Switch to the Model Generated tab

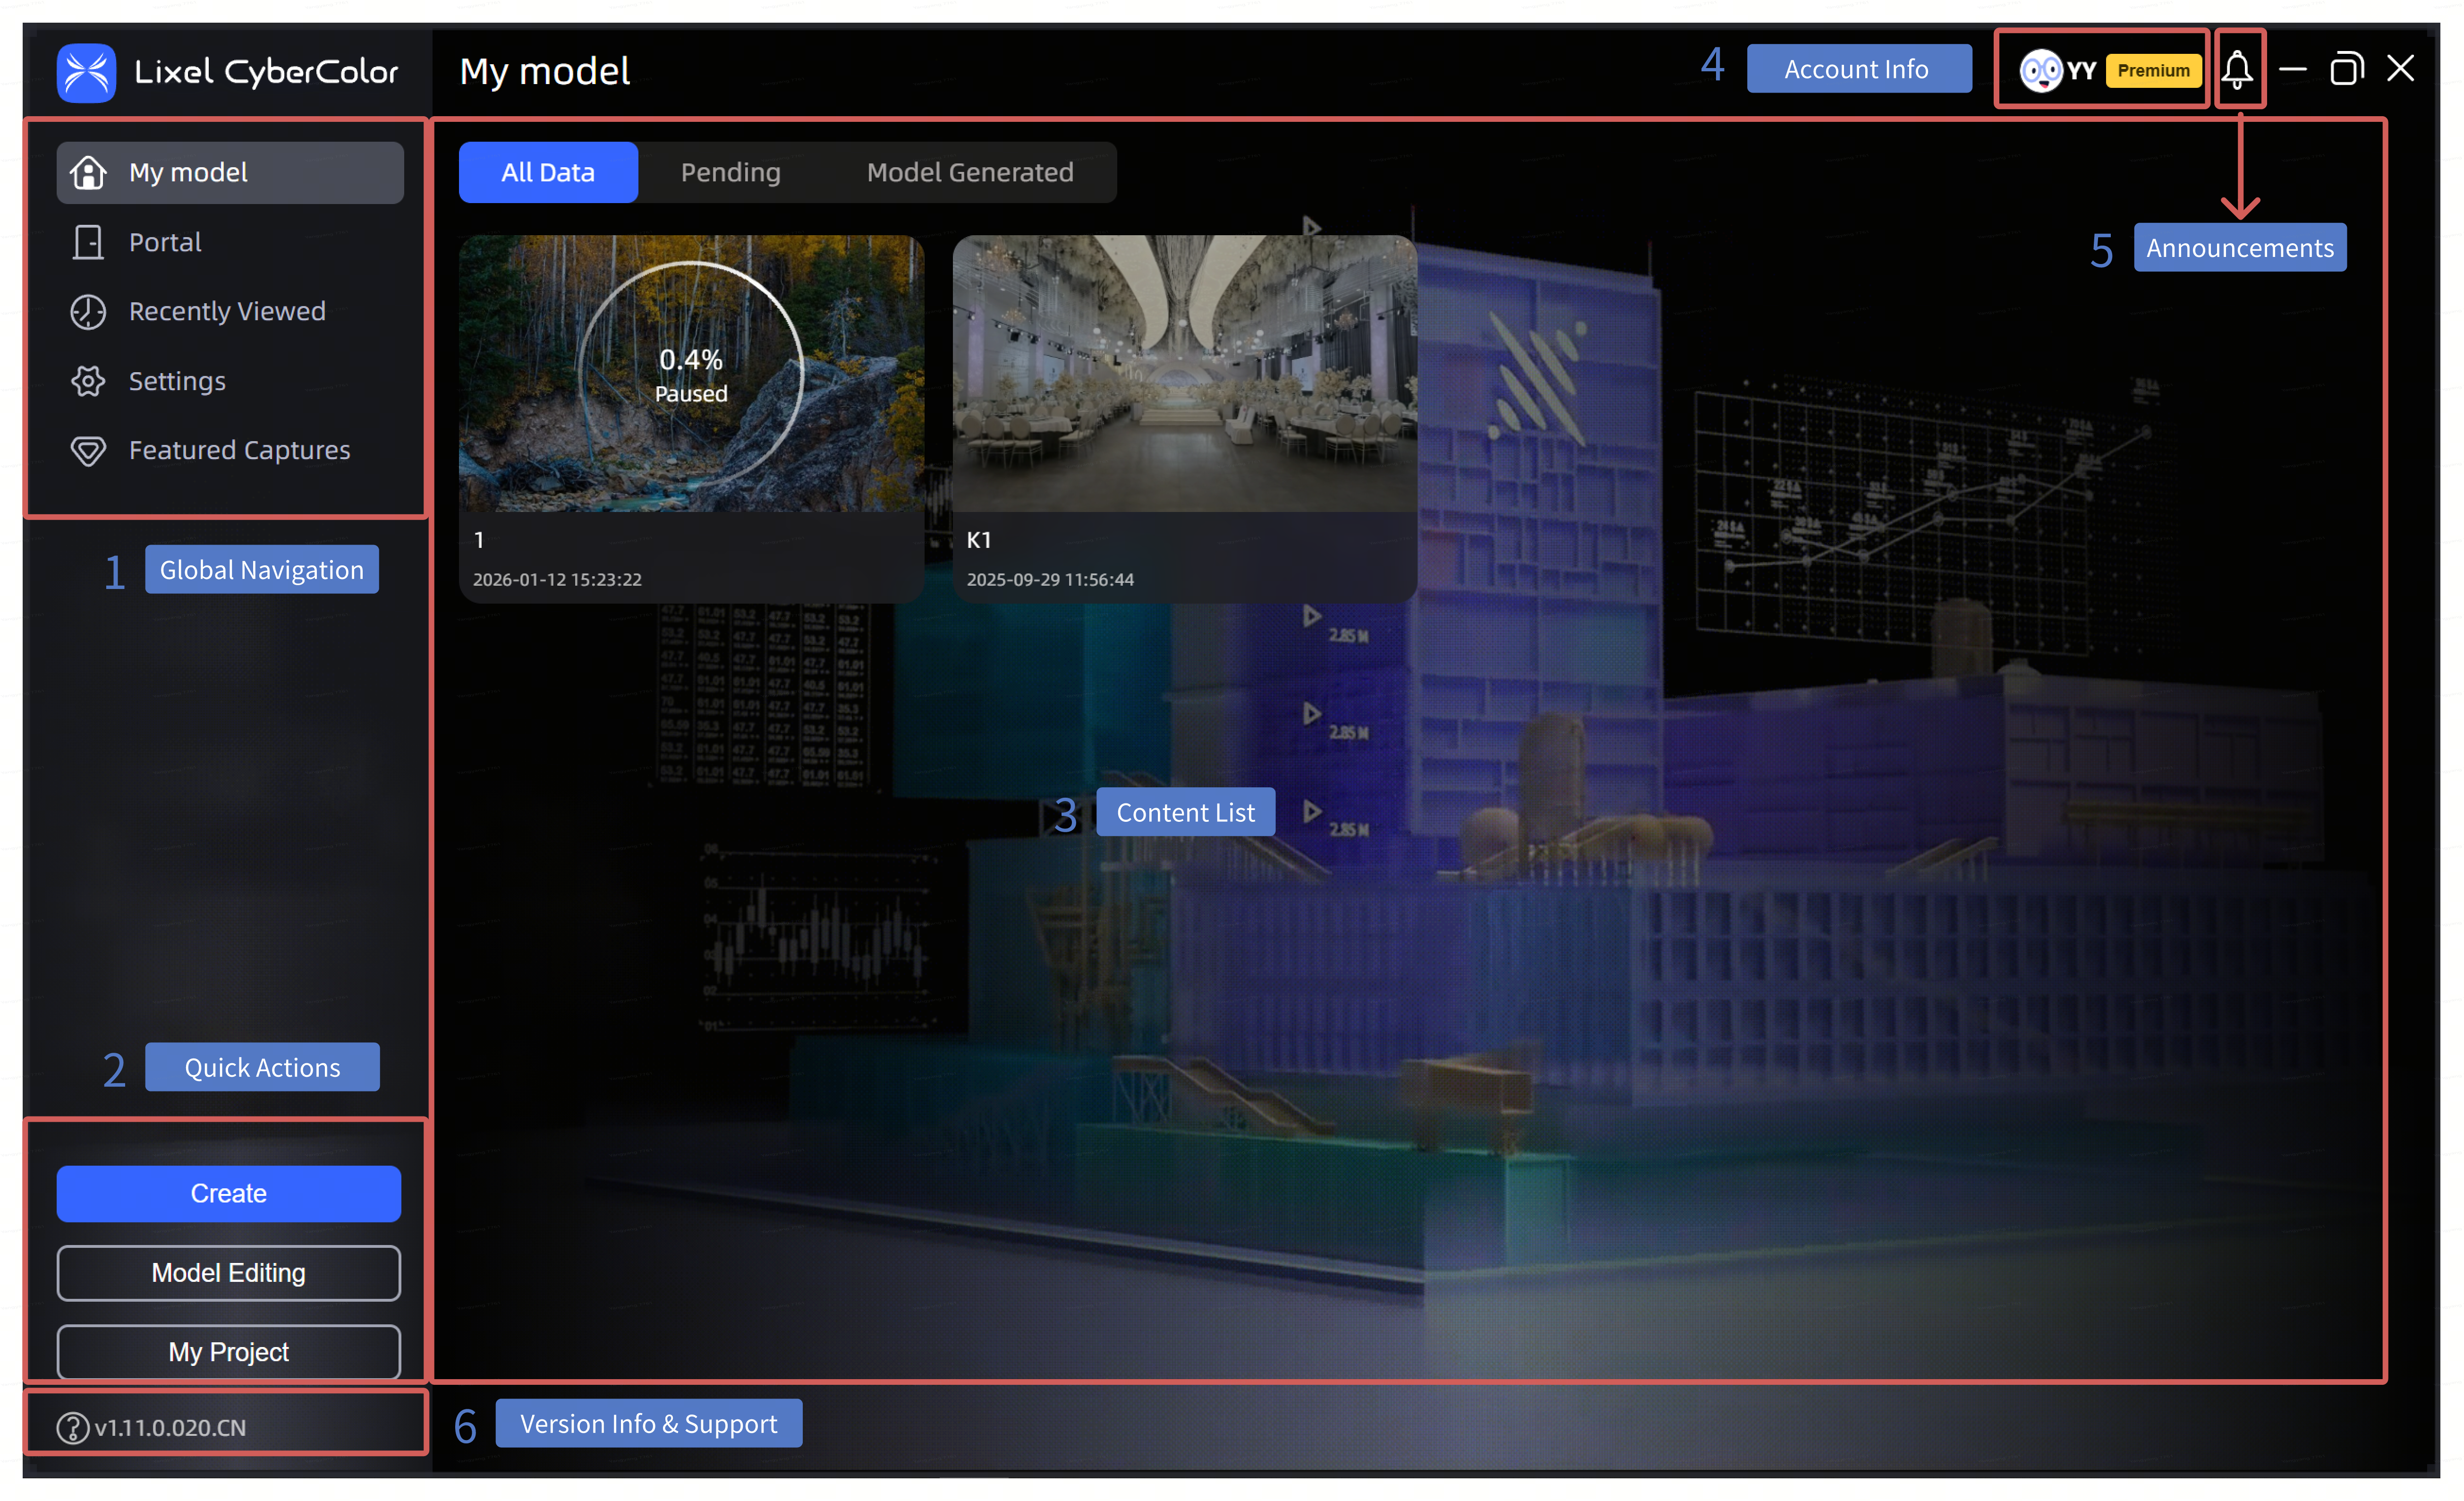tap(970, 172)
